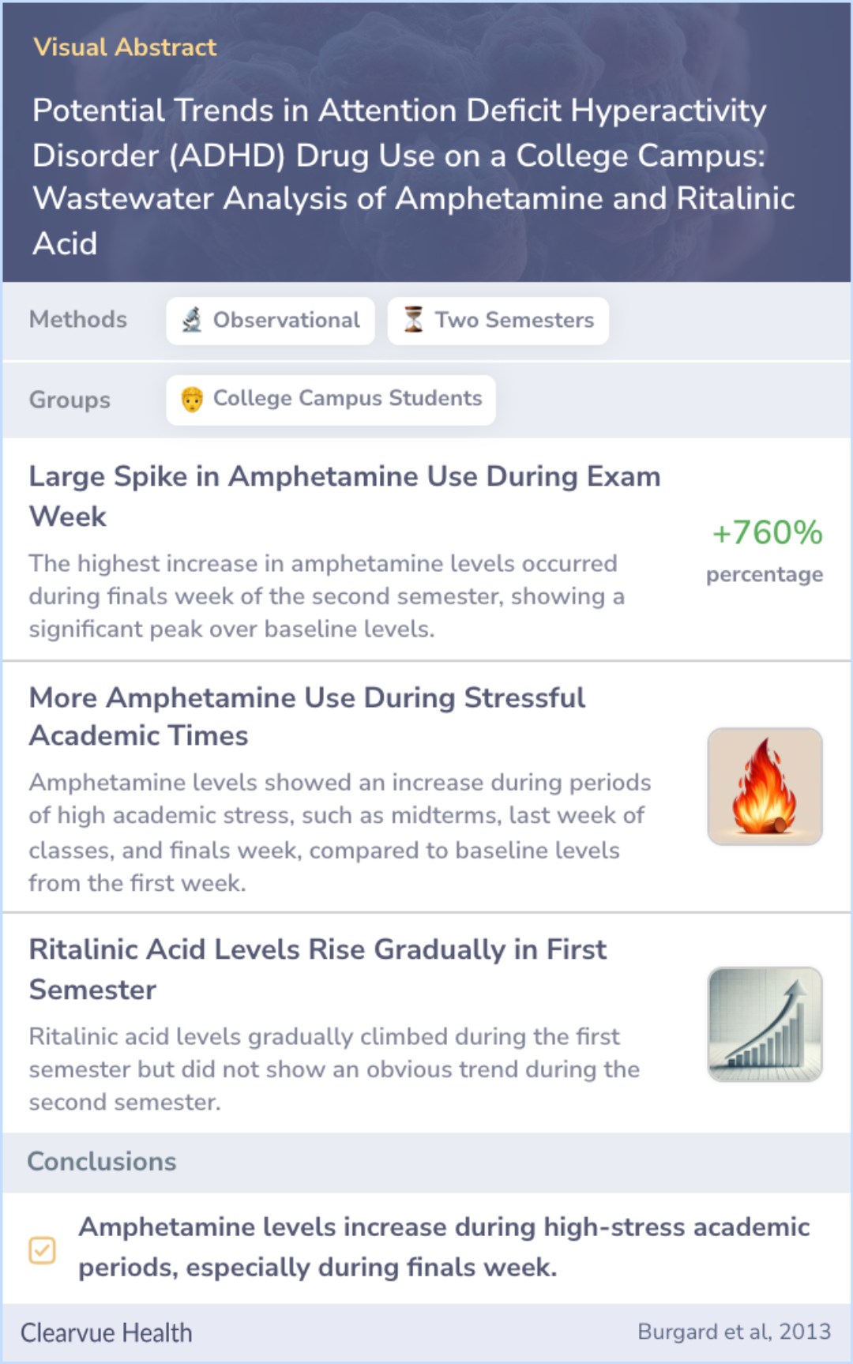Click the microscope icon beside Observational
Screen dimensions: 853x1364
coord(192,320)
